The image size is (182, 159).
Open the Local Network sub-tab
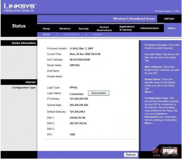point(71,35)
